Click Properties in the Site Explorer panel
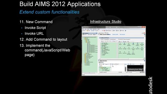 point(90,34)
